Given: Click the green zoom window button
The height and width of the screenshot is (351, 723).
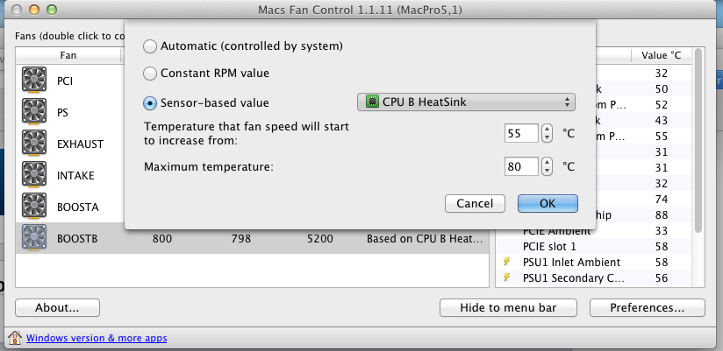Looking at the screenshot, I should tap(52, 10).
